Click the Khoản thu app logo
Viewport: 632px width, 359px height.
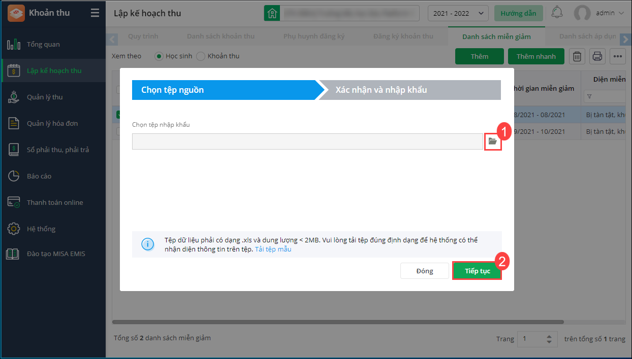coord(16,13)
